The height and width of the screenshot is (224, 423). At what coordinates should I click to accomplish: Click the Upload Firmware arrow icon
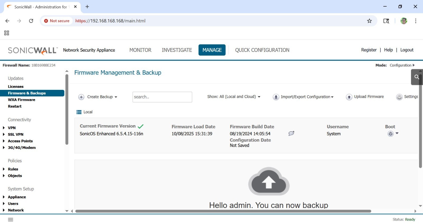349,97
